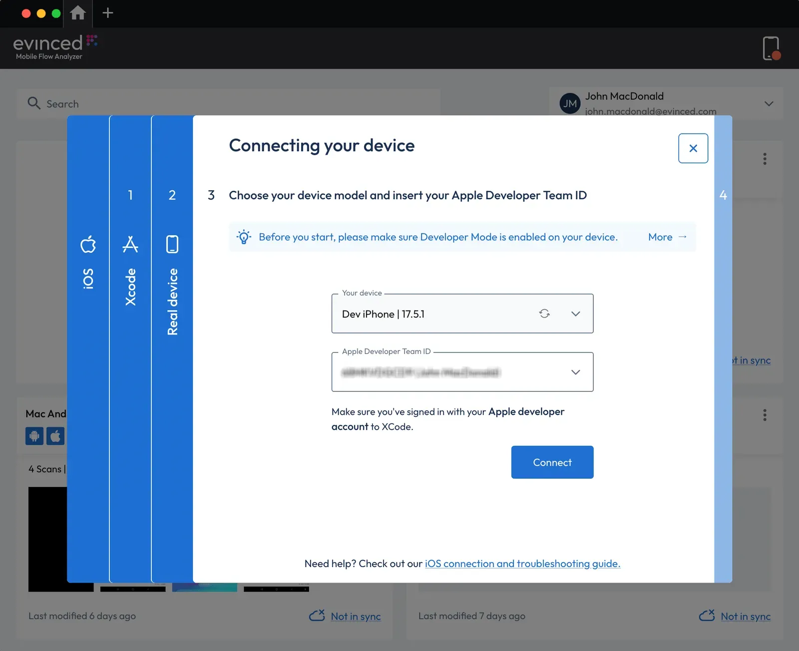Click Last modified 6 days ago text

tap(82, 616)
